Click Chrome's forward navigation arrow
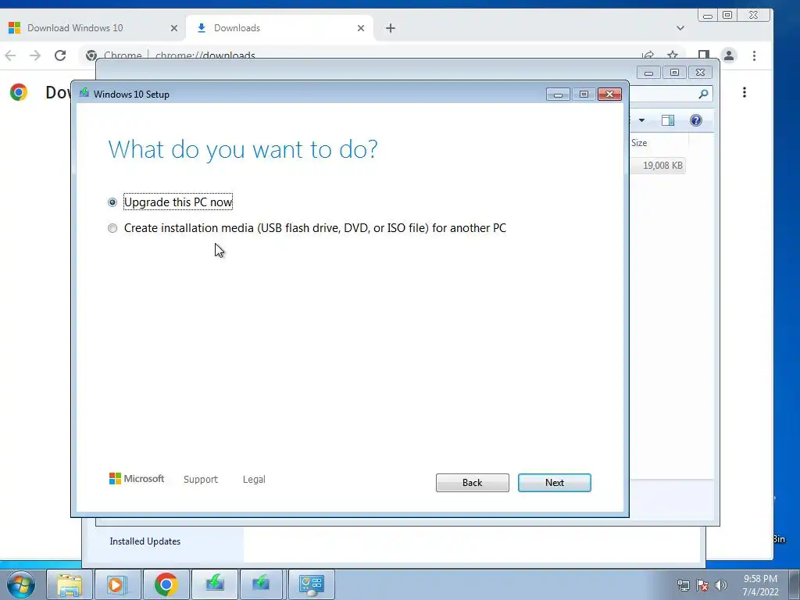The image size is (800, 600). tap(35, 55)
